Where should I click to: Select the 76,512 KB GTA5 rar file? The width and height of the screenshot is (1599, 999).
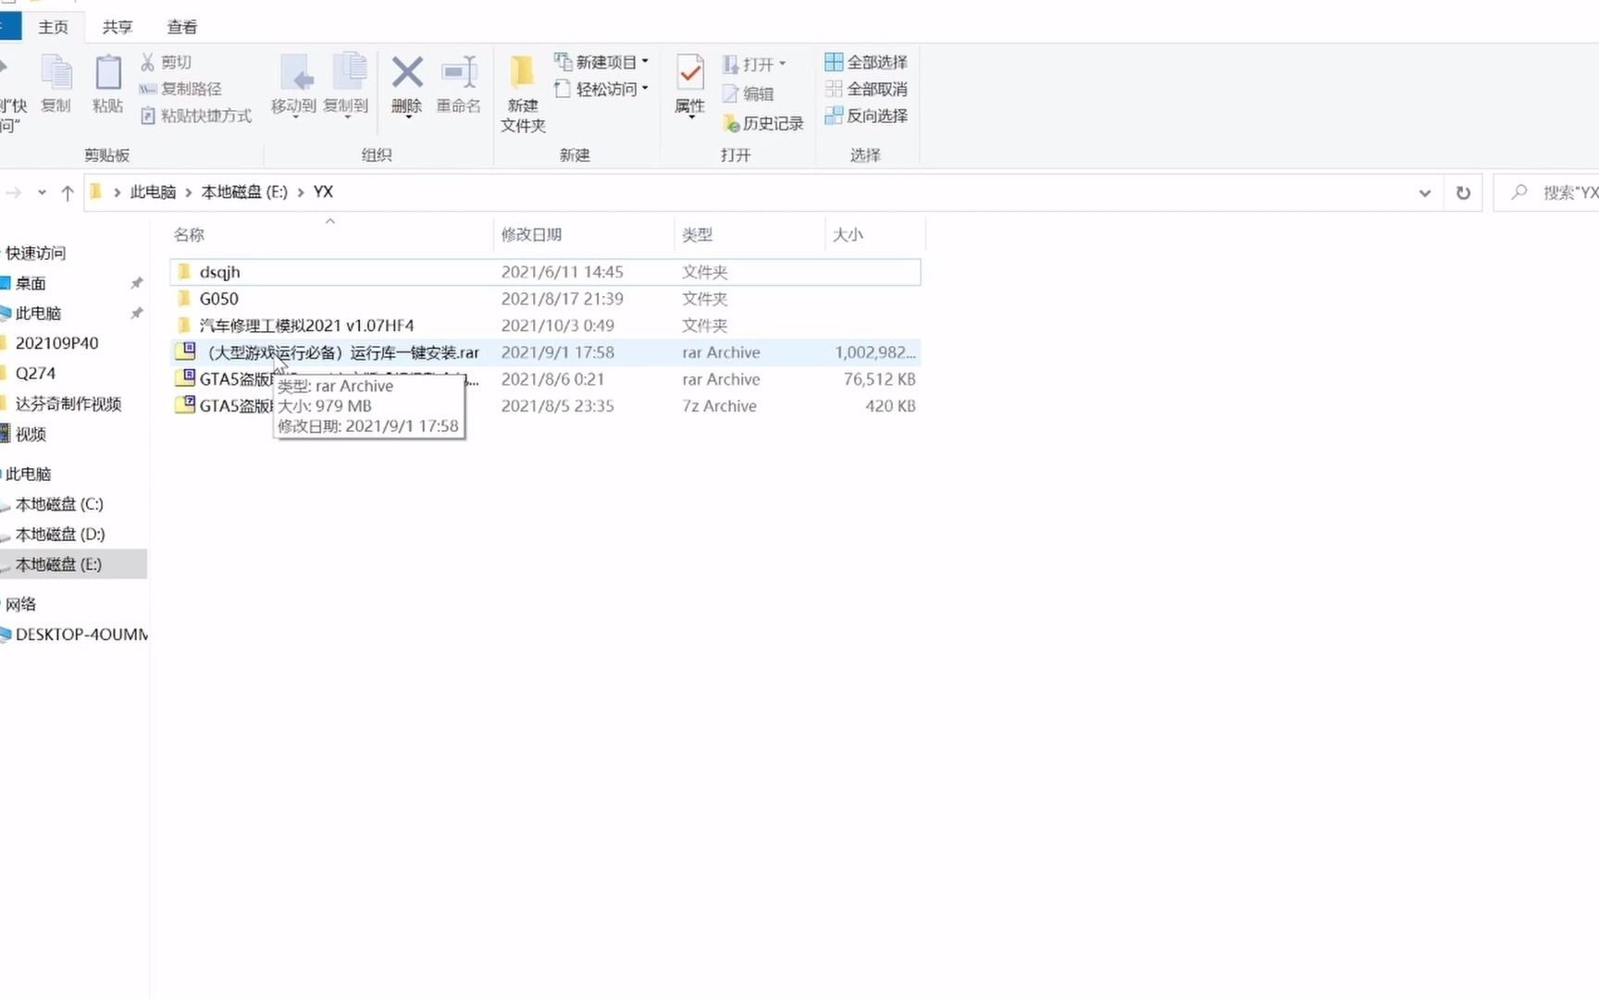(545, 379)
